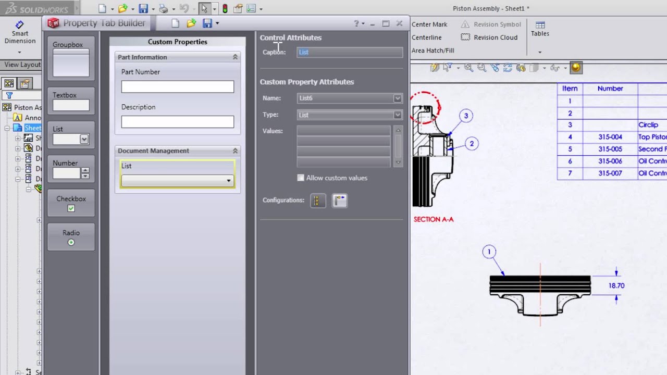Click the Part Number text field
Viewport: 667px width, 375px height.
[x=177, y=87]
